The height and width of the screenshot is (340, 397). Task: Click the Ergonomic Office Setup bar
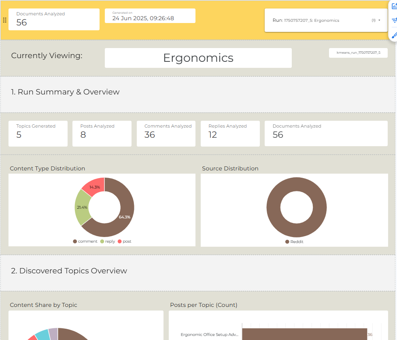pos(305,334)
